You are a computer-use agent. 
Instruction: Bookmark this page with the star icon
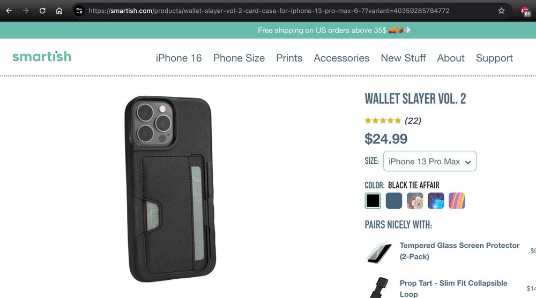click(501, 11)
